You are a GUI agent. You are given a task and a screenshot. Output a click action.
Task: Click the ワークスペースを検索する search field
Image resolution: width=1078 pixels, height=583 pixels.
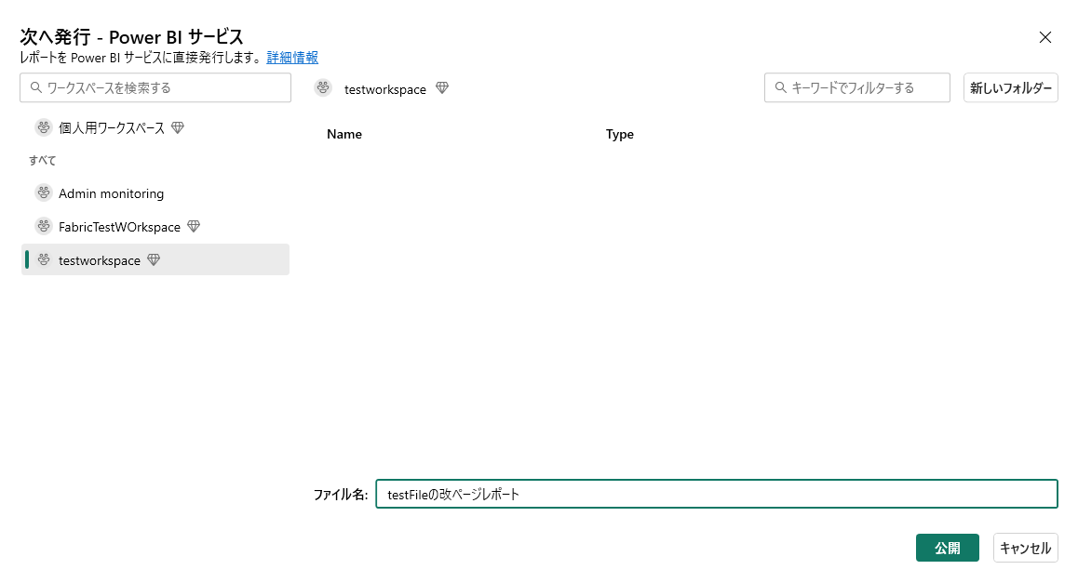click(155, 88)
